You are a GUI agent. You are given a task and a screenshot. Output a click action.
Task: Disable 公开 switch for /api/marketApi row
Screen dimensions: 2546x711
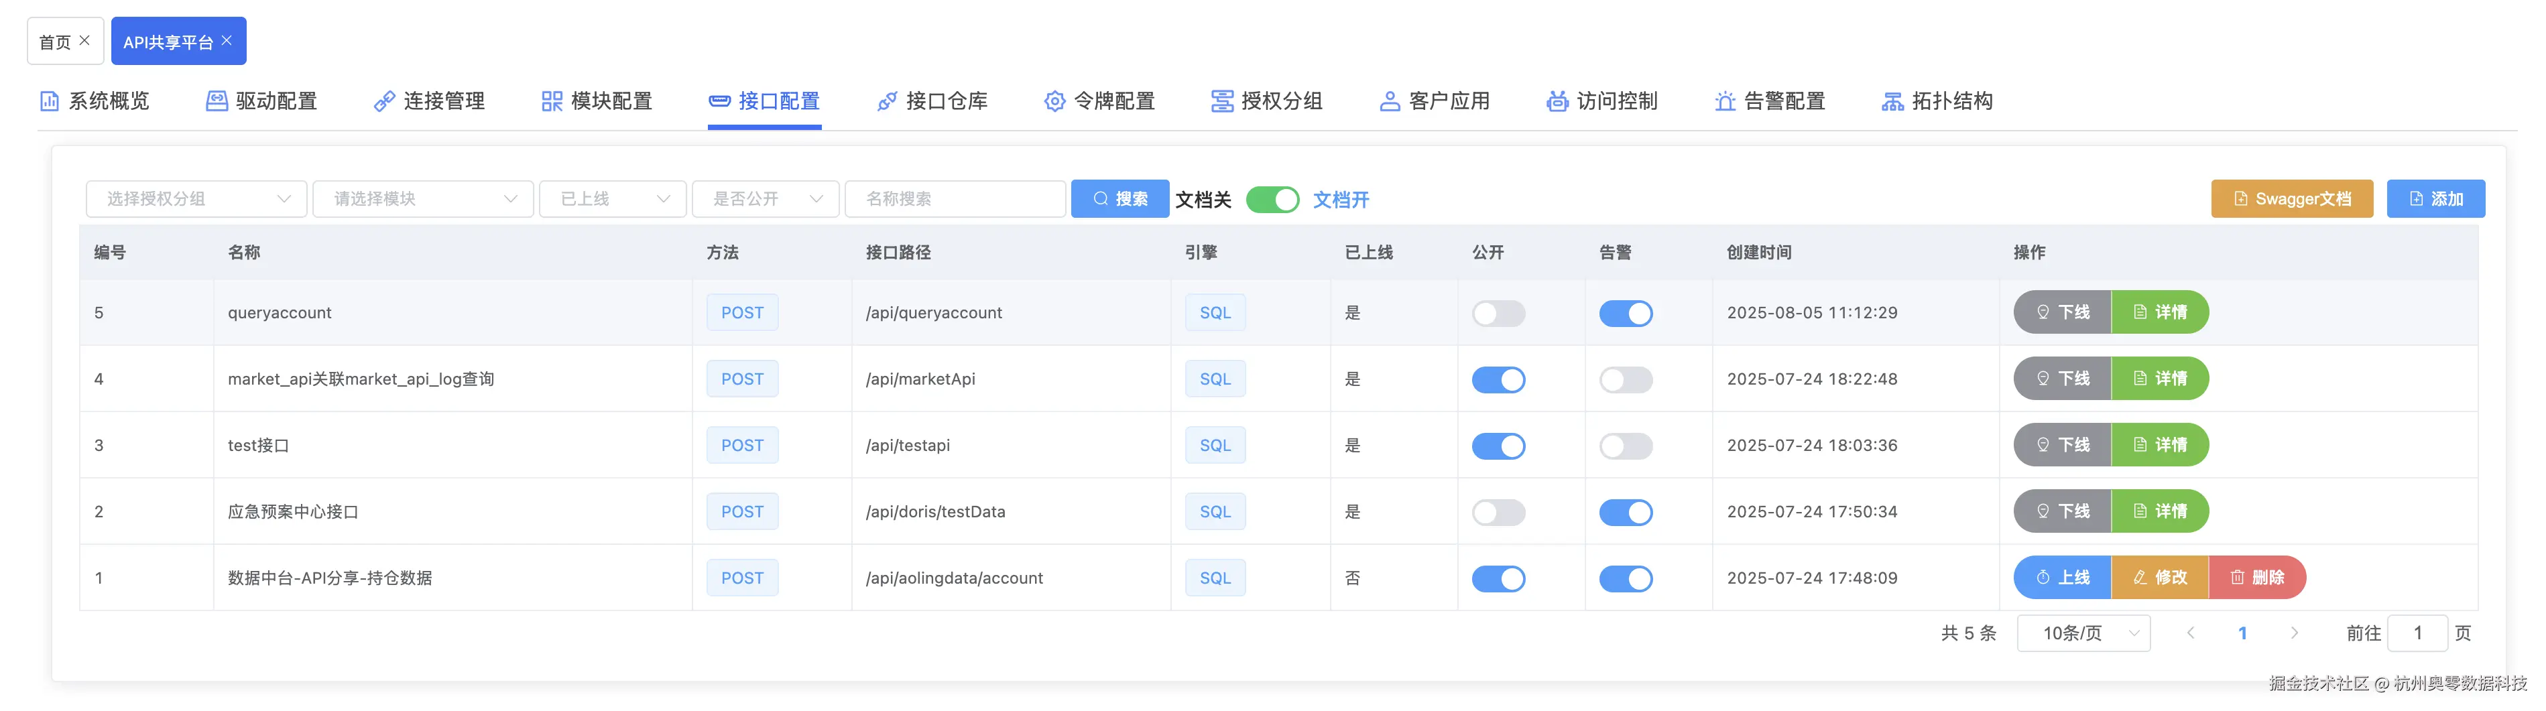1498,379
